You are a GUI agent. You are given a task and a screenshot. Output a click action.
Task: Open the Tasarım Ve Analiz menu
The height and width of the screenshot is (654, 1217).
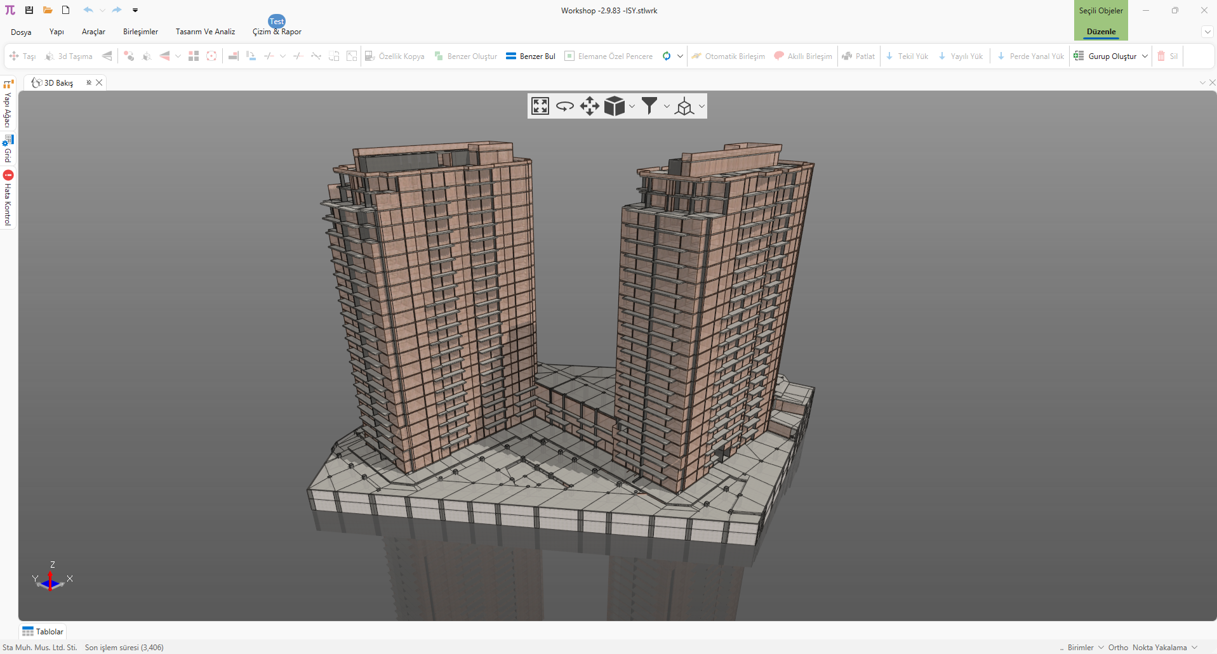(x=205, y=32)
